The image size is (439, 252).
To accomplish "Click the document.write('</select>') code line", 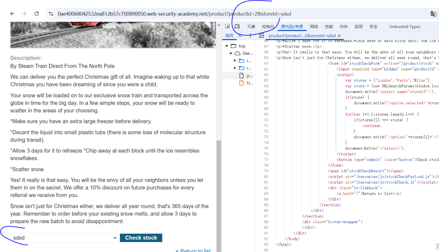I will 375,149.
